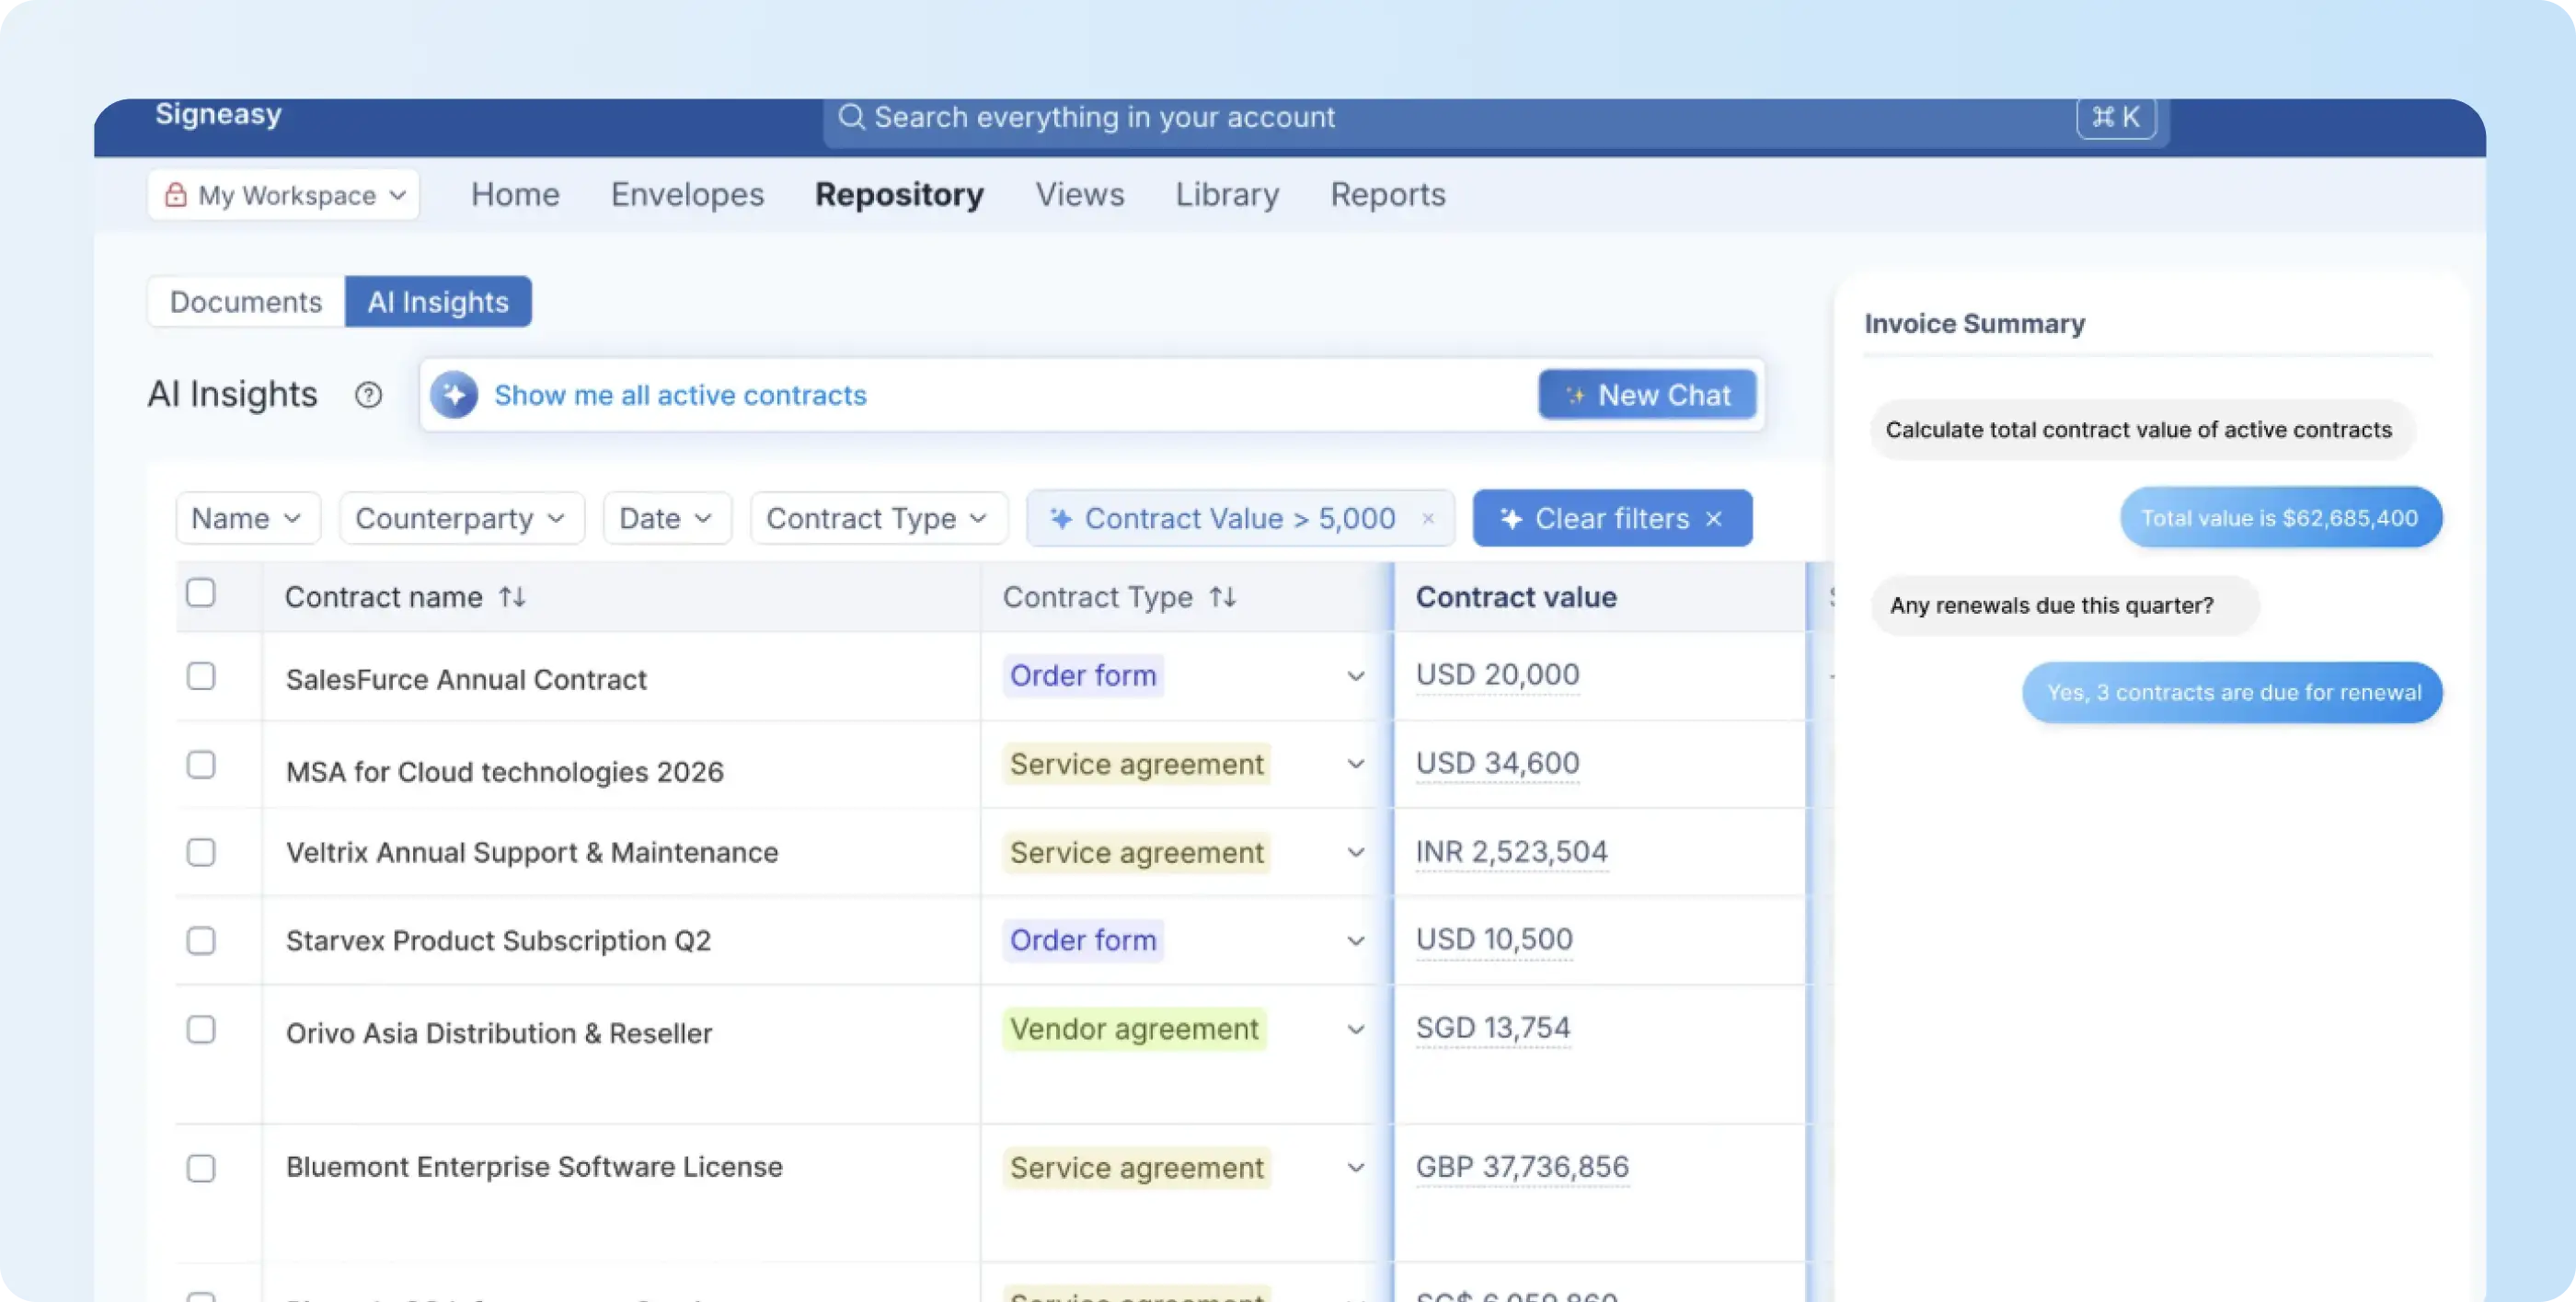This screenshot has width=2576, height=1302.
Task: Click the sparkle icon on the Contract Value filter
Action: [1061, 518]
